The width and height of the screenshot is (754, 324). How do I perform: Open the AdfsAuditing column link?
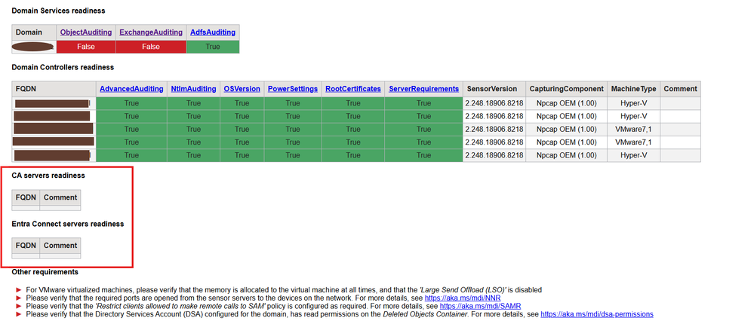tap(213, 32)
